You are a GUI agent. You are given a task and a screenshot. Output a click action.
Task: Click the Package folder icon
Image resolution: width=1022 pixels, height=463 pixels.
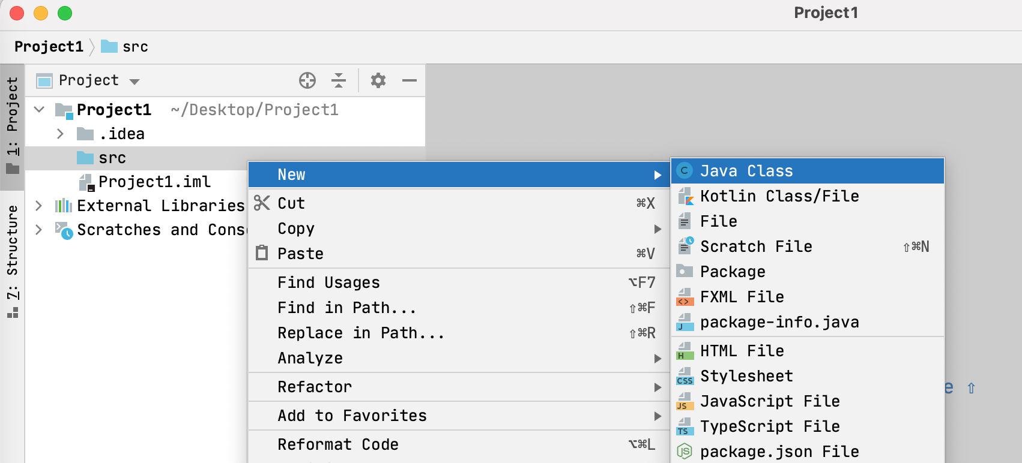coord(685,271)
